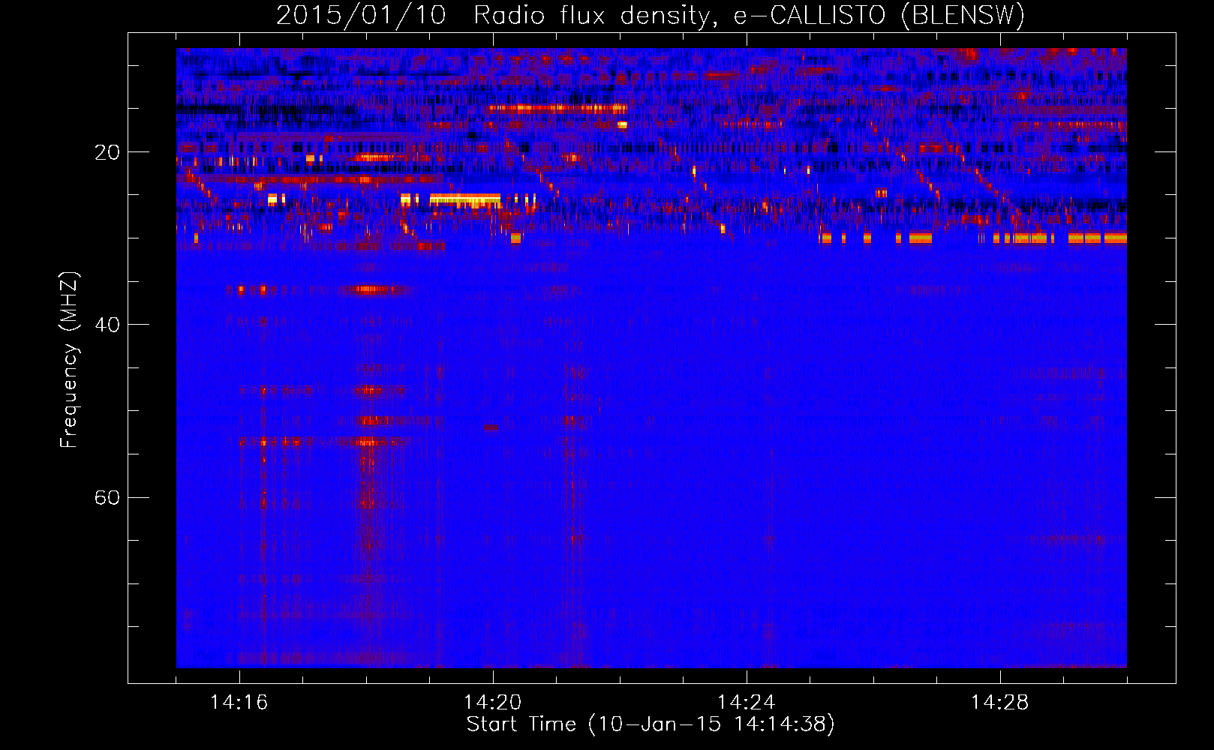Click the 14:16 time tick label
The height and width of the screenshot is (750, 1214).
(x=239, y=703)
